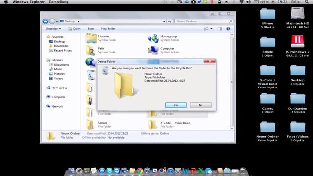Select the Computer system folder icon
This screenshot has width=313, height=176.
coord(153,50)
